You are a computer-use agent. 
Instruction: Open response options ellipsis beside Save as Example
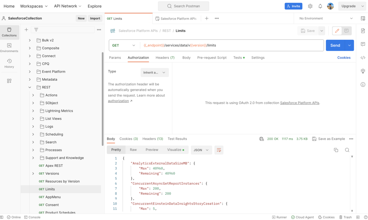pyautogui.click(x=351, y=139)
